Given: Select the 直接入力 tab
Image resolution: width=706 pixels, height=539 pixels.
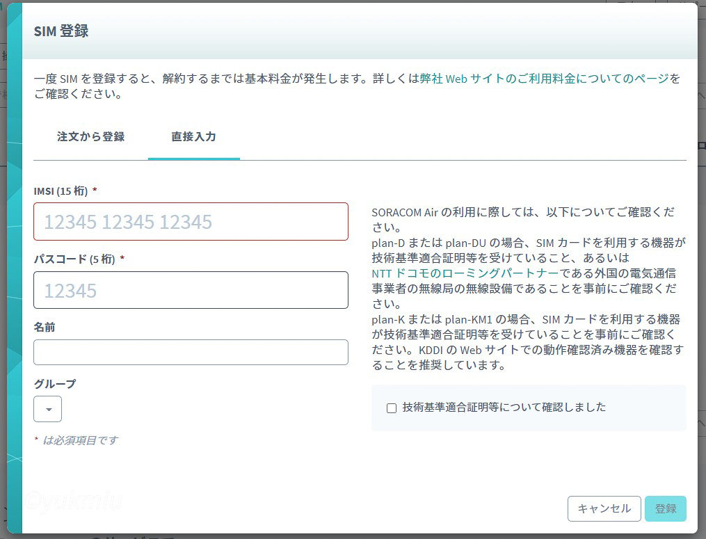Looking at the screenshot, I should click(193, 137).
